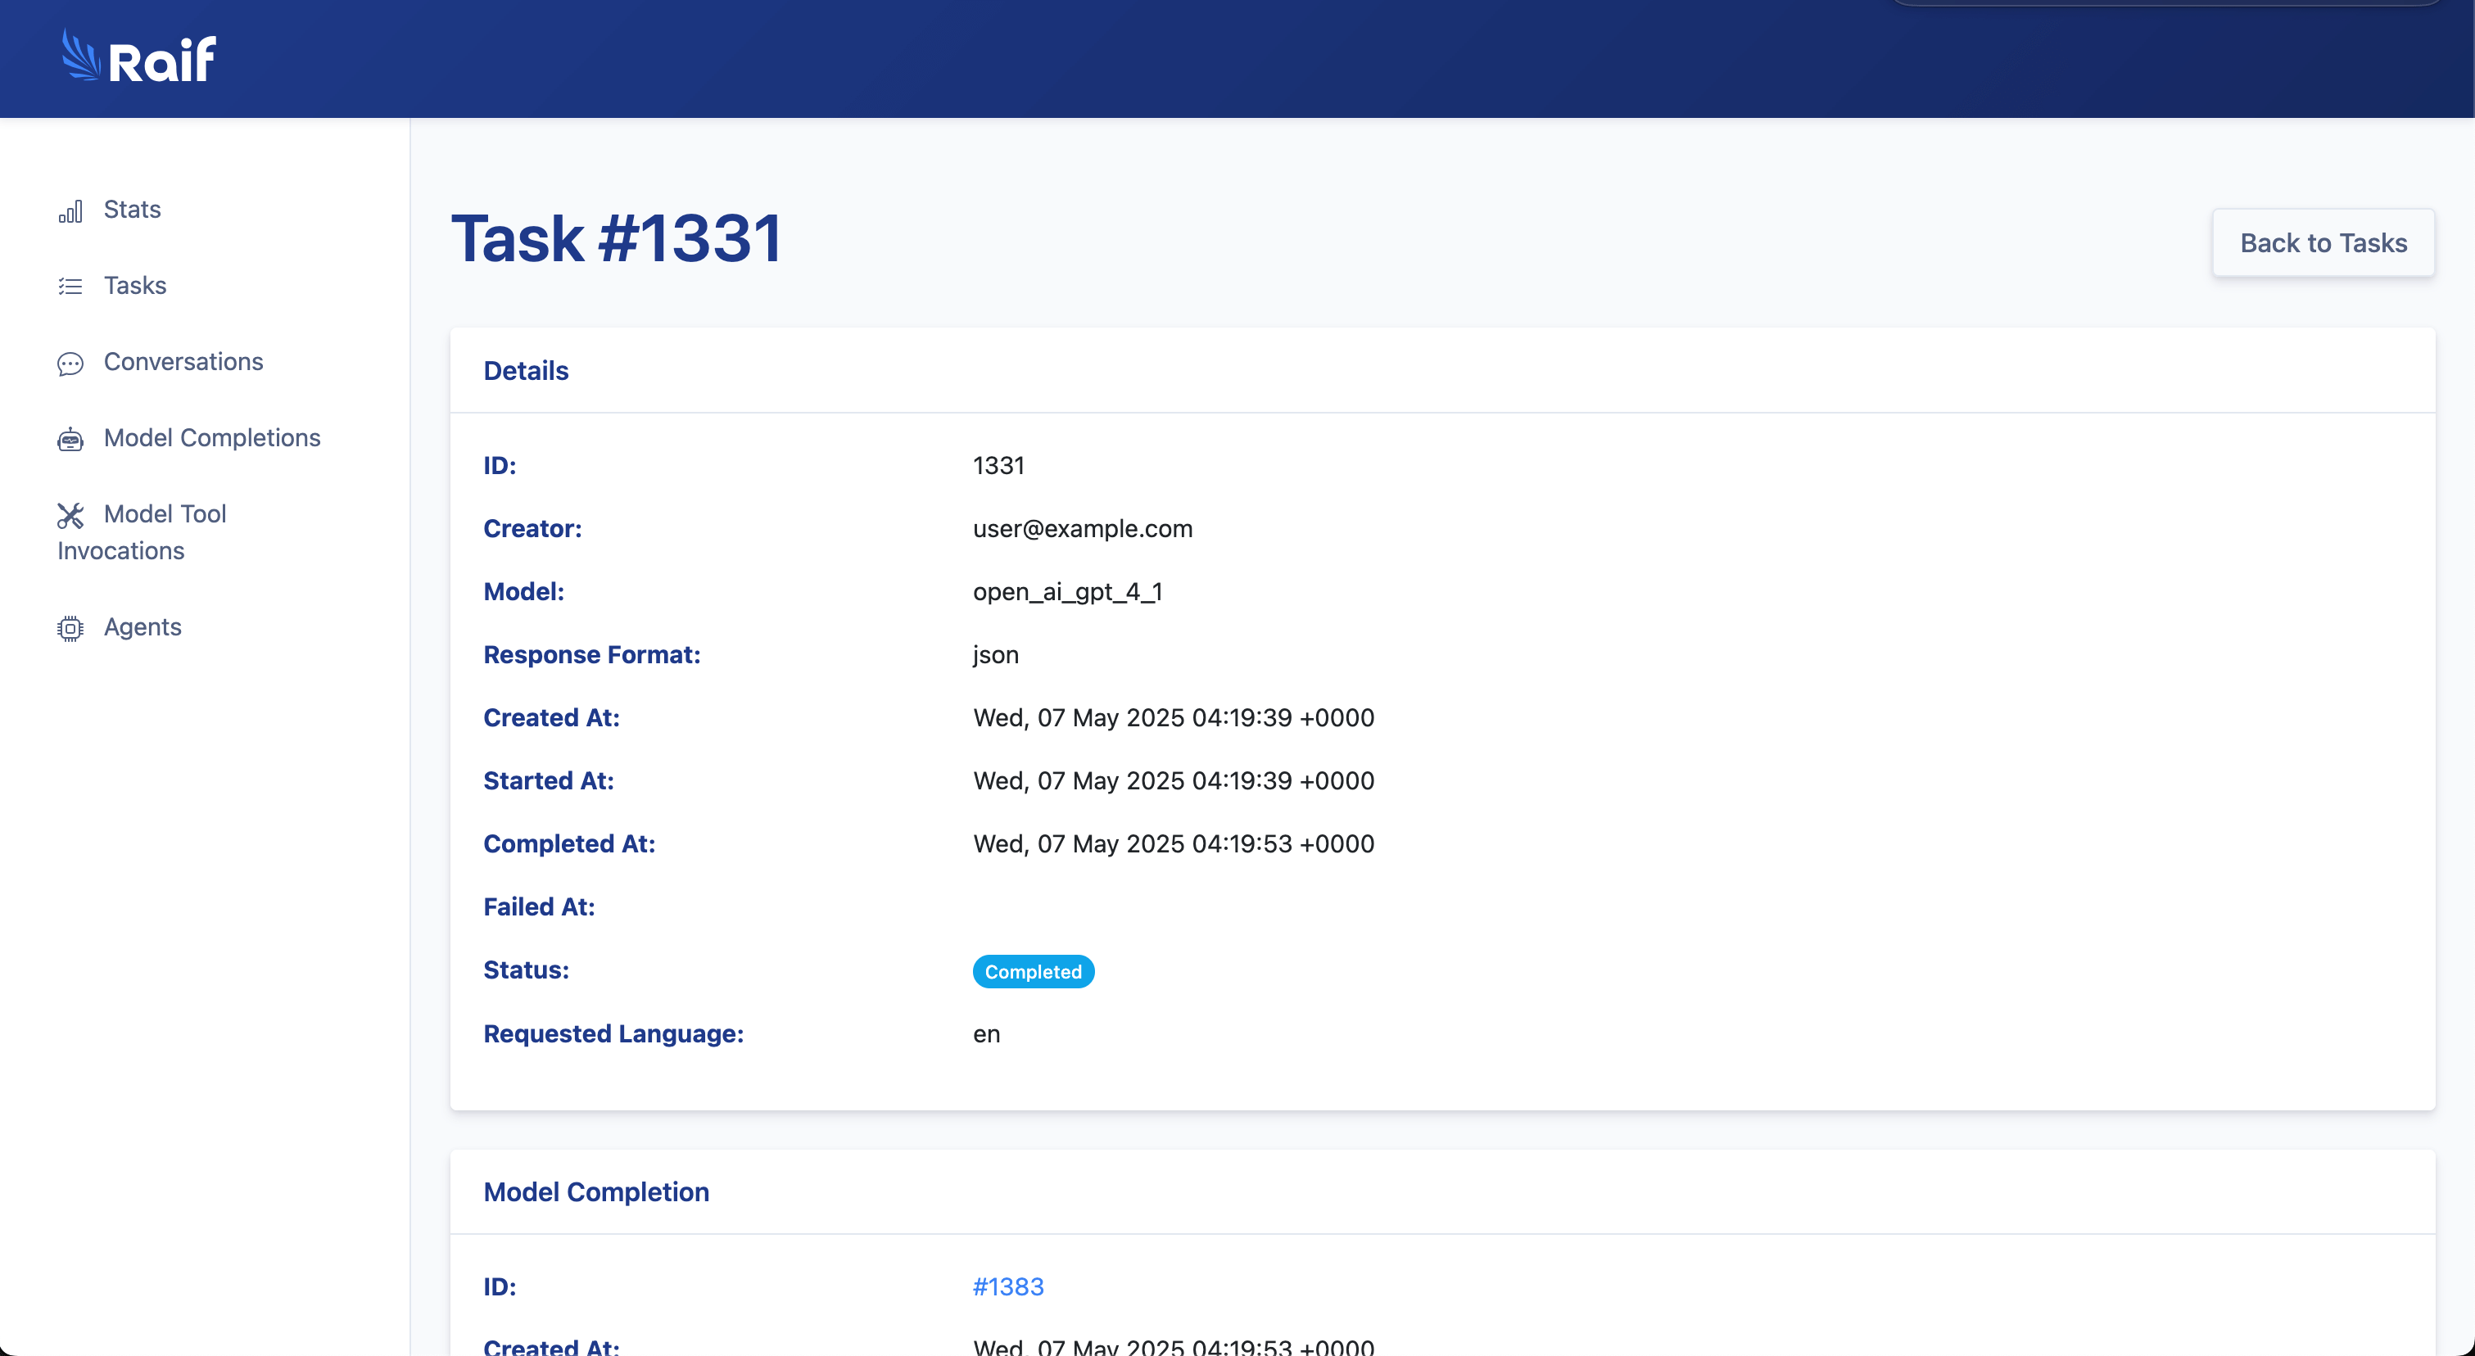Click the Conversations chat bubble icon
The image size is (2475, 1356).
tap(70, 364)
